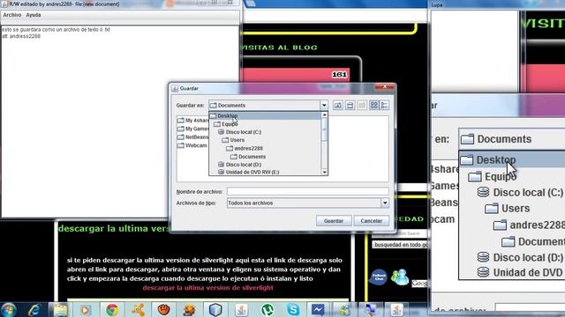Click the Guardar button
This screenshot has width=565, height=317.
click(x=334, y=221)
